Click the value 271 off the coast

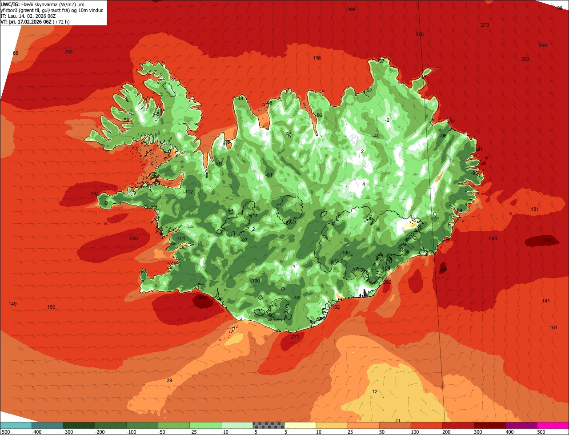pyautogui.click(x=295, y=337)
